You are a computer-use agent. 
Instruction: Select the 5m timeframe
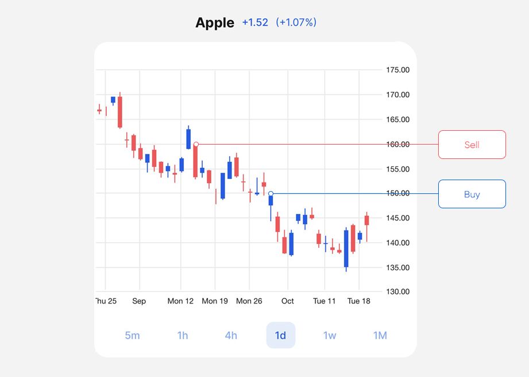[132, 335]
